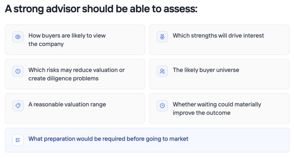Click 'create diligence problems' text line
The width and height of the screenshot is (294, 158).
[x=63, y=79]
